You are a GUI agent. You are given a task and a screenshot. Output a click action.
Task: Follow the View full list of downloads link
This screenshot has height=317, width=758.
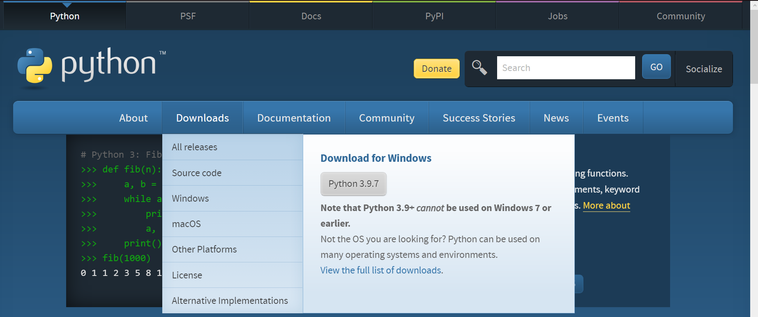(381, 270)
